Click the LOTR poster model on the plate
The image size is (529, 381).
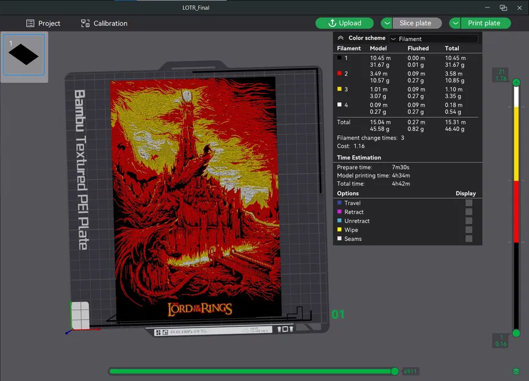196,198
